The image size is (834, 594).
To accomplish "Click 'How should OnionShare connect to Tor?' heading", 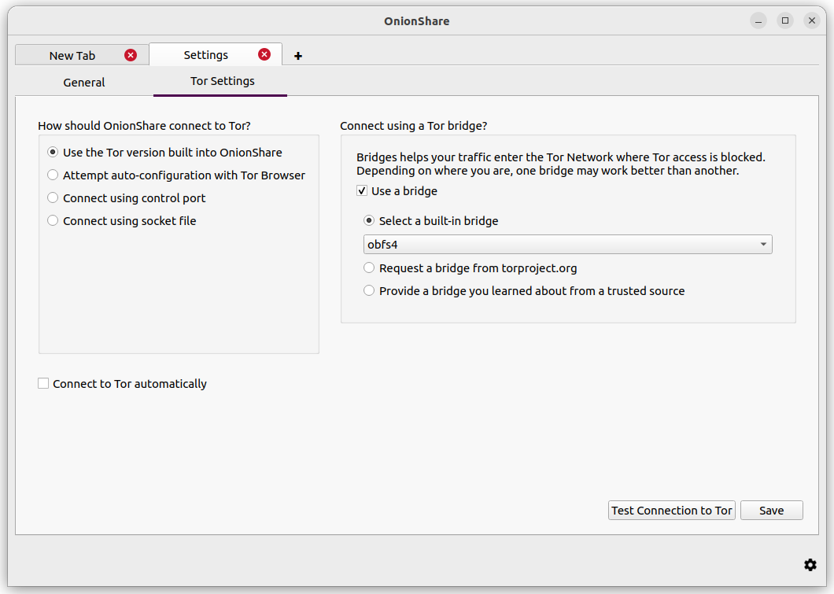I will point(144,126).
